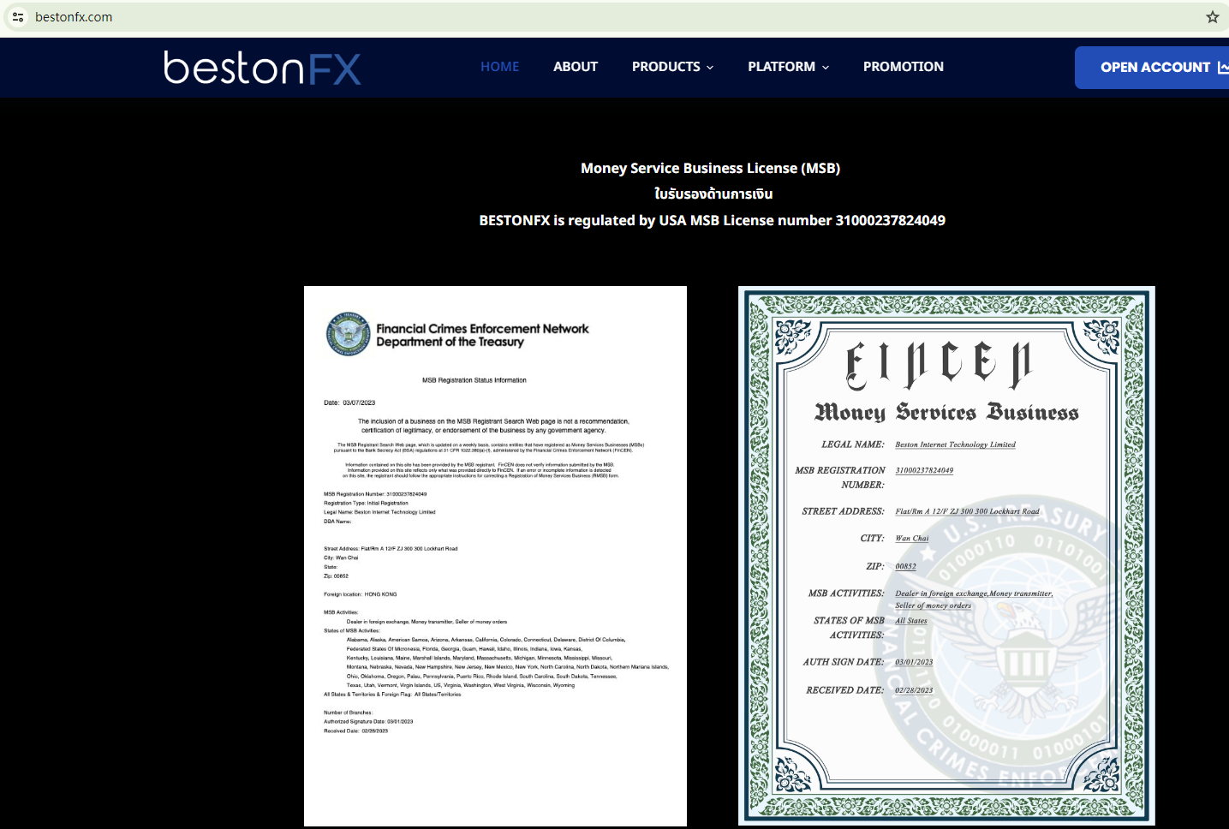Click the certificate street address 'Flat/Rm A 12/F ZJ 300 300 Lockhart Road'

point(967,511)
